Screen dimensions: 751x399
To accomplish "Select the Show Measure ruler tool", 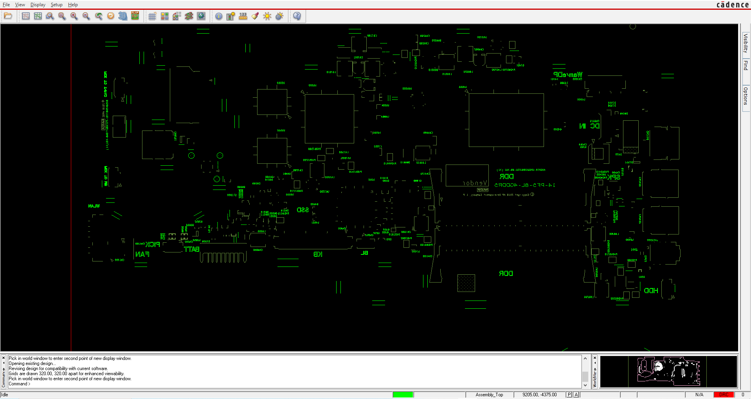I will pos(243,16).
